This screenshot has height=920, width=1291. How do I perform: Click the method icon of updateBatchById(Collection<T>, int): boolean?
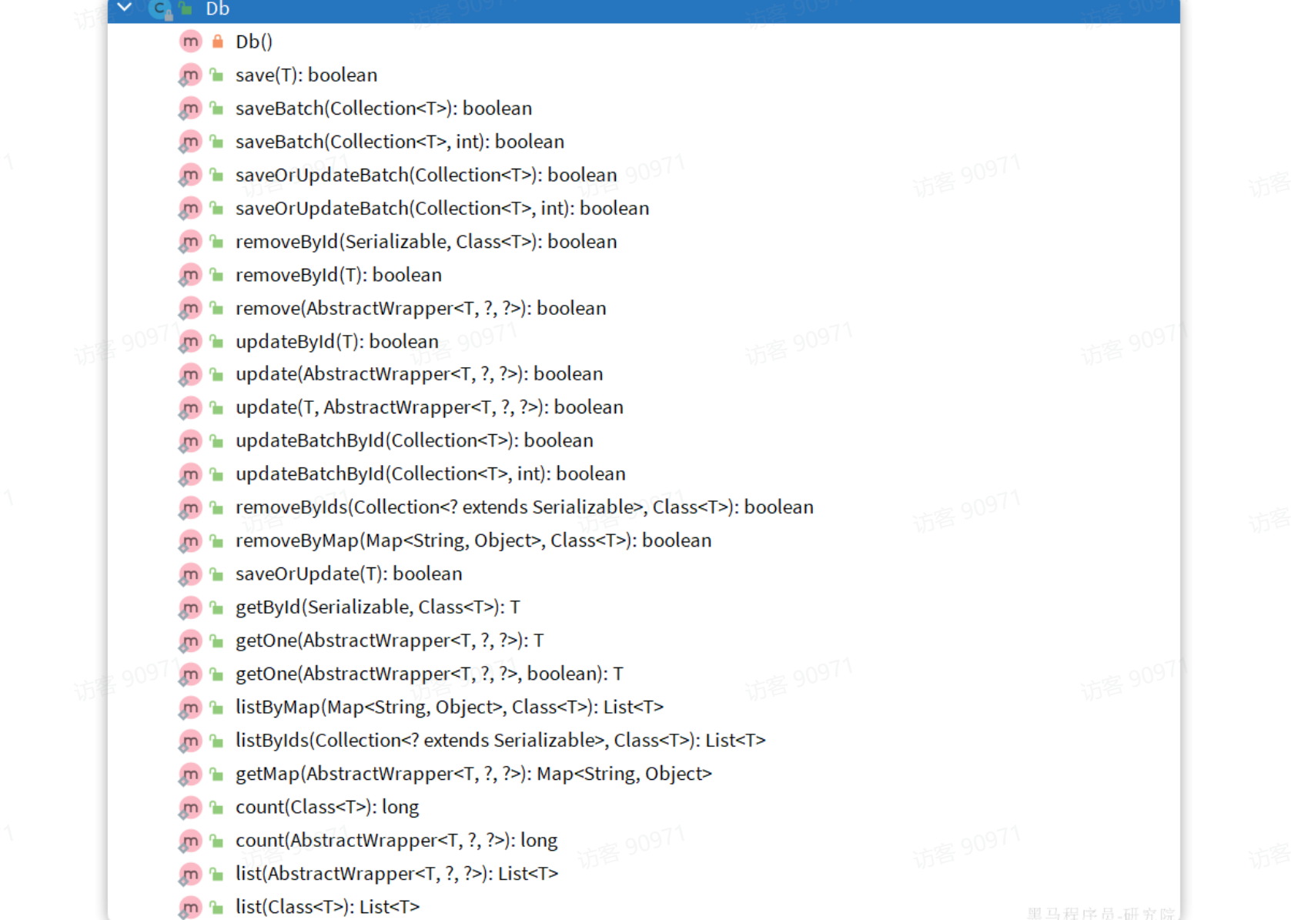190,474
